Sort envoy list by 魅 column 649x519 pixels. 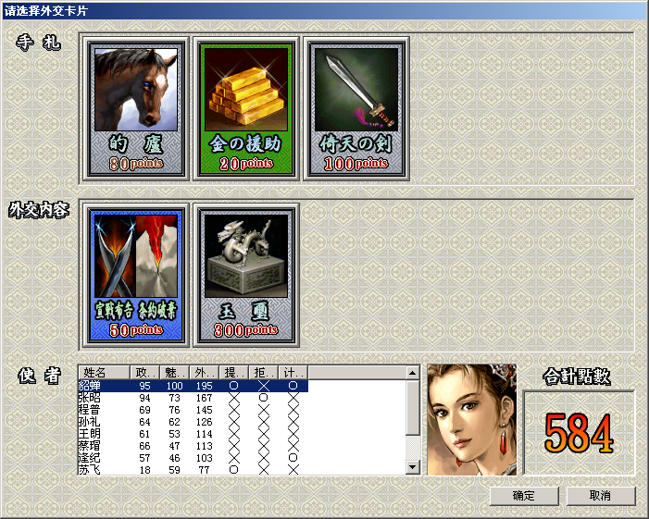point(174,373)
